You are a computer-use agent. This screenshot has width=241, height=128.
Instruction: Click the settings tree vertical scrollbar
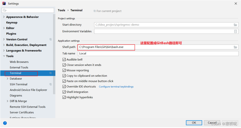click(54, 54)
